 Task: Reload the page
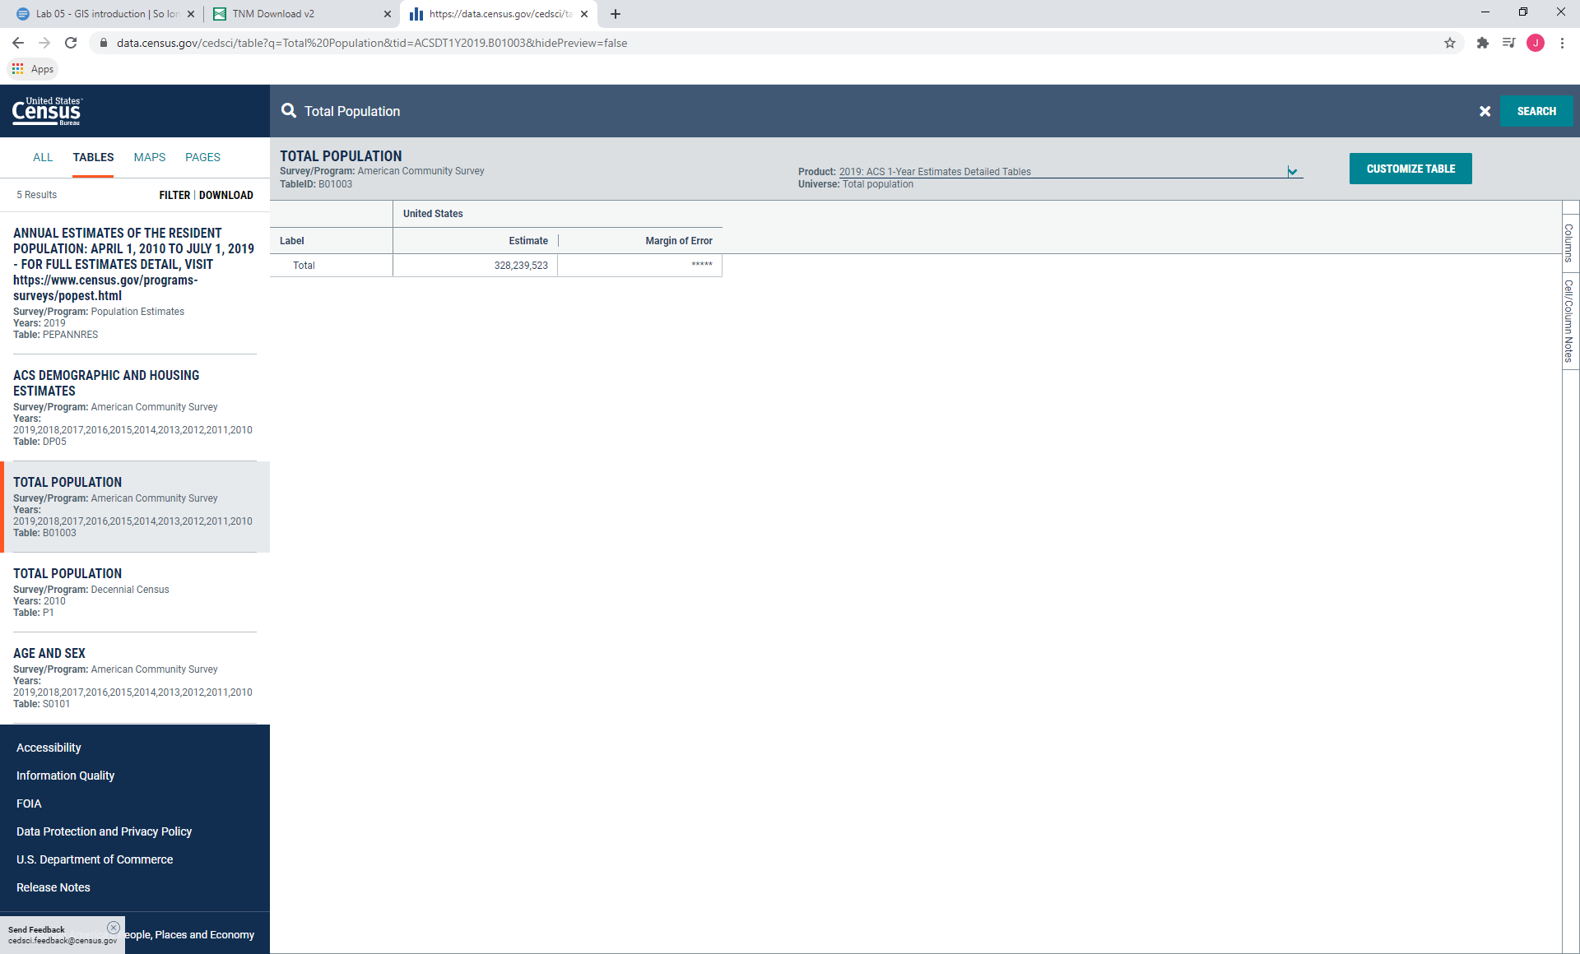coord(71,43)
